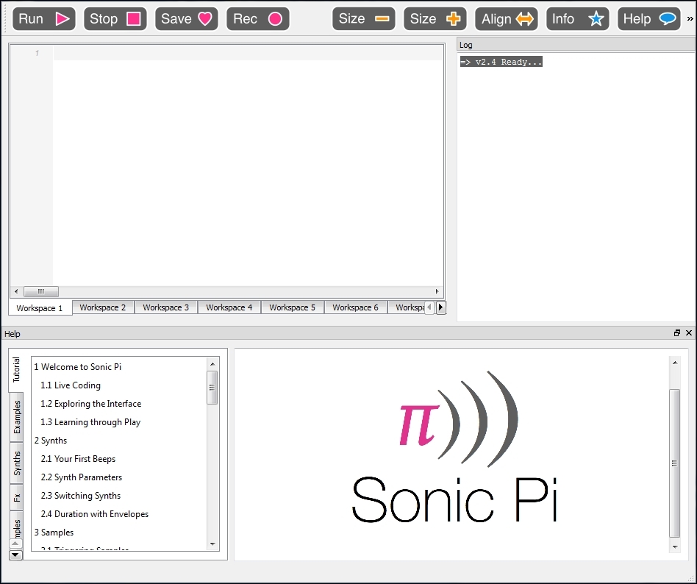The image size is (697, 584).
Task: Switch to Workspace 4 tab
Action: point(229,307)
